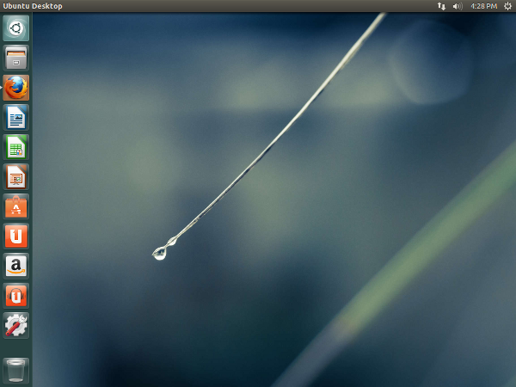Open LibreOffice Calc spreadsheet icon
516x387 pixels.
[x=15, y=147]
